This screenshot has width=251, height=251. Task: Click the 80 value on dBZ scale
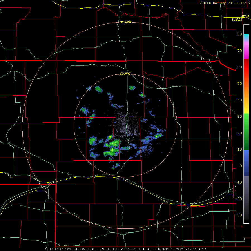point(240,34)
